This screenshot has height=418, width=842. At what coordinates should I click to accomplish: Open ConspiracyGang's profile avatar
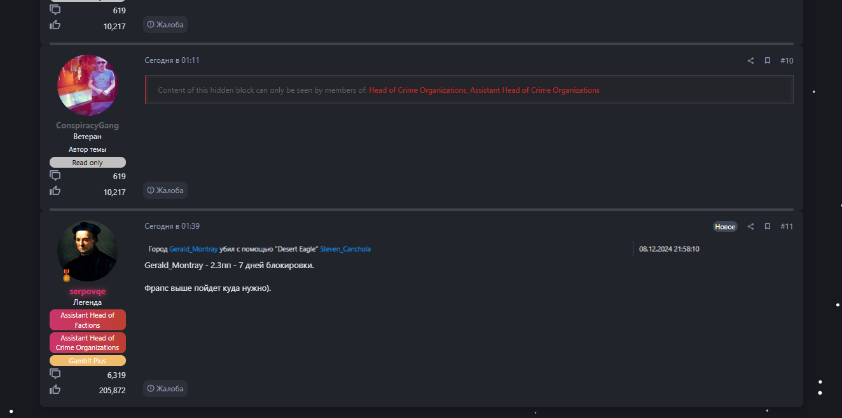88,85
